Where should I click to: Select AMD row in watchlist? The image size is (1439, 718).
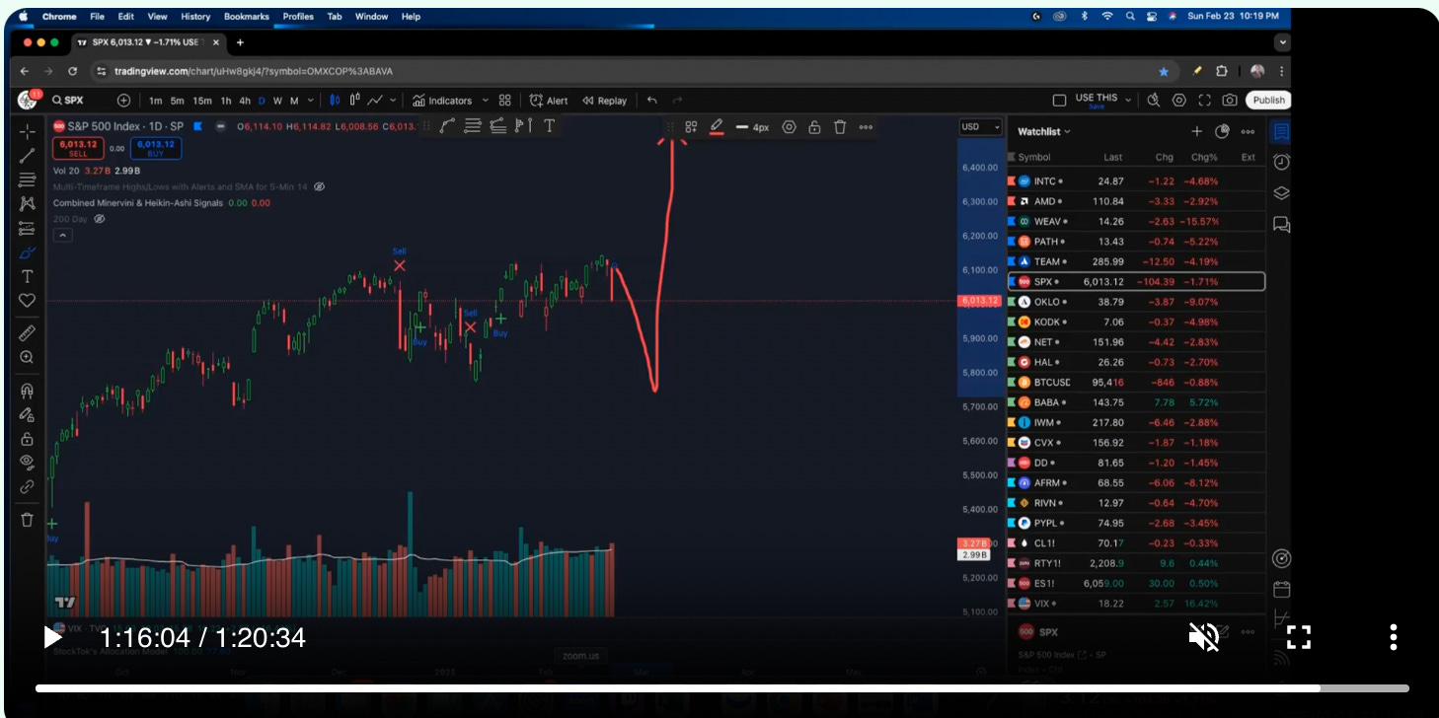pos(1135,201)
